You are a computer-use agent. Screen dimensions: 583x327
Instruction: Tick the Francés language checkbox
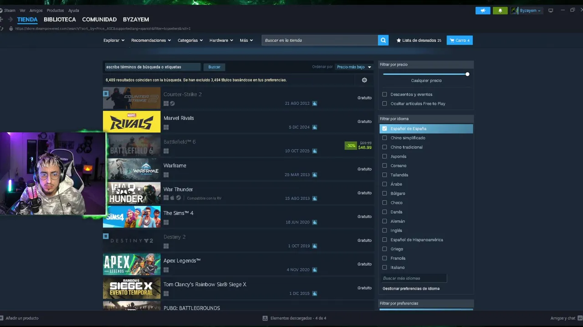pyautogui.click(x=385, y=258)
